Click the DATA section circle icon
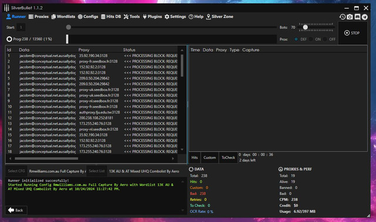Viewport: 376px width, 222px height. [191, 169]
